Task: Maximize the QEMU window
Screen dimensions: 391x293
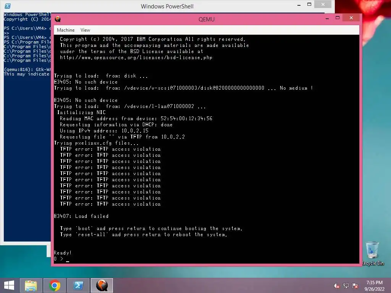Action: (338, 18)
